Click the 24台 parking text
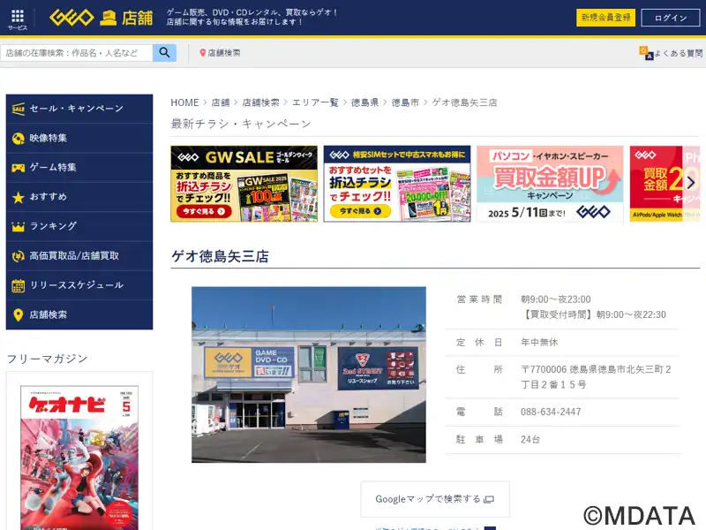706x530 pixels. click(x=530, y=439)
